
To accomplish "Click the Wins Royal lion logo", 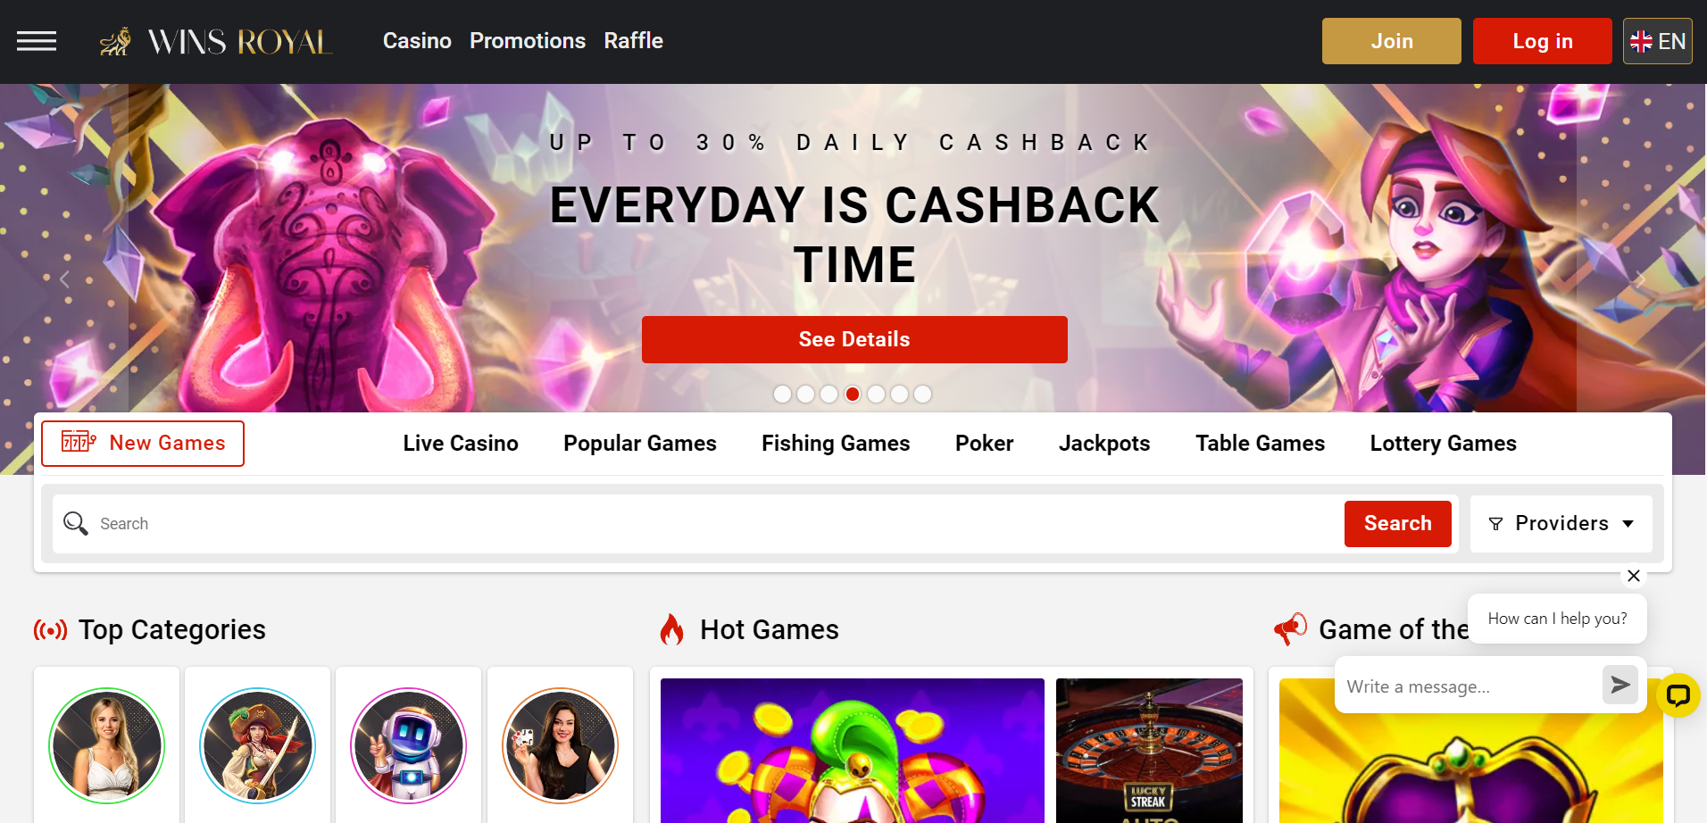I will 115,41.
